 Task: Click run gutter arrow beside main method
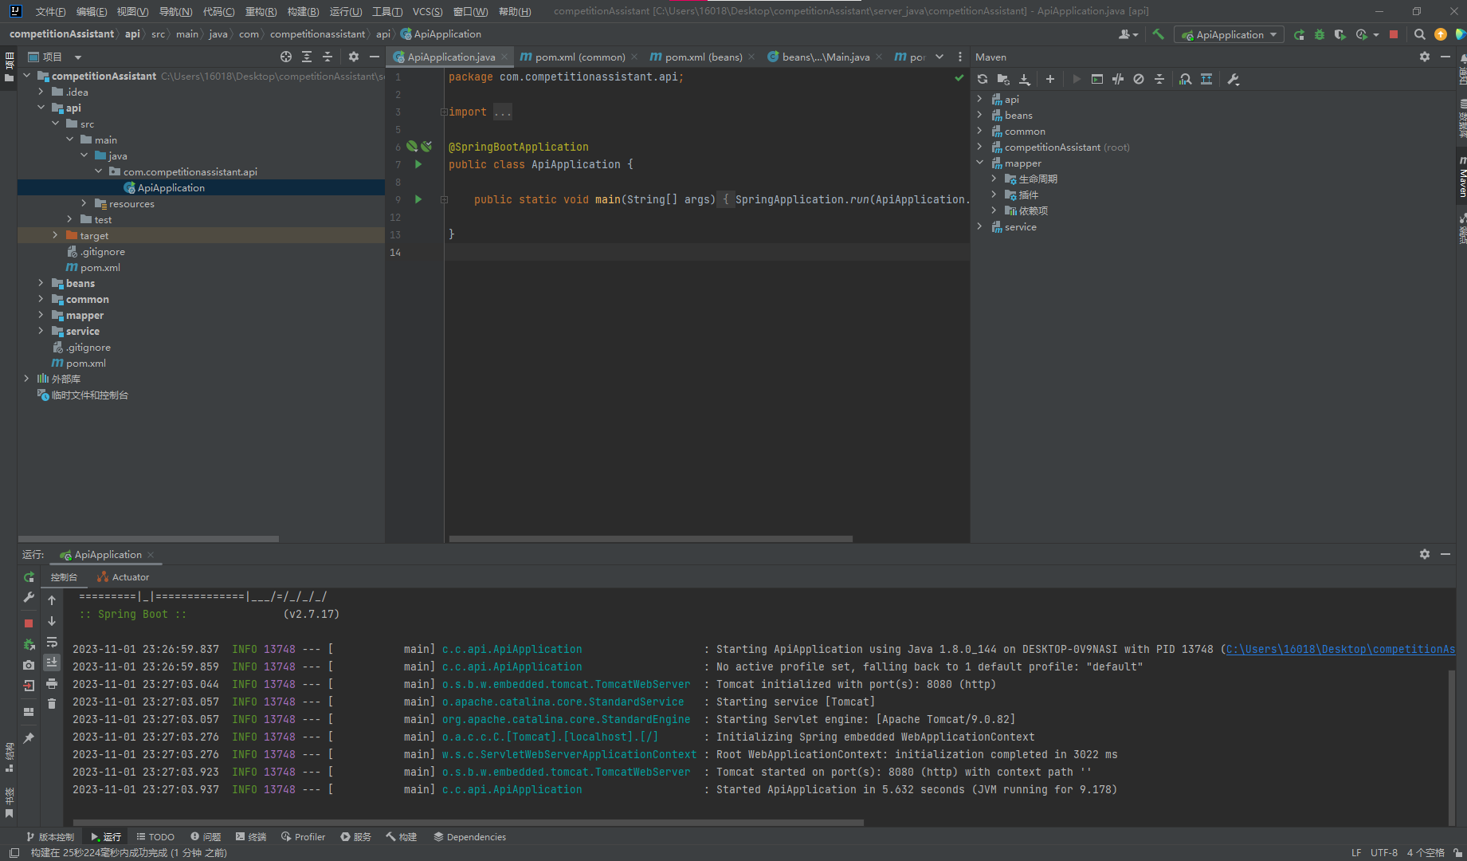(418, 199)
